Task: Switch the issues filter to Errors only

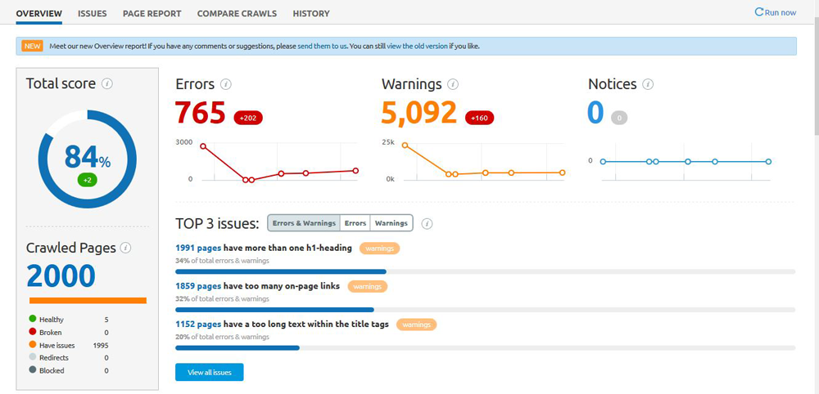Action: (x=355, y=223)
